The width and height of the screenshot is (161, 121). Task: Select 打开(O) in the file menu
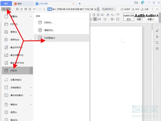tap(17, 24)
